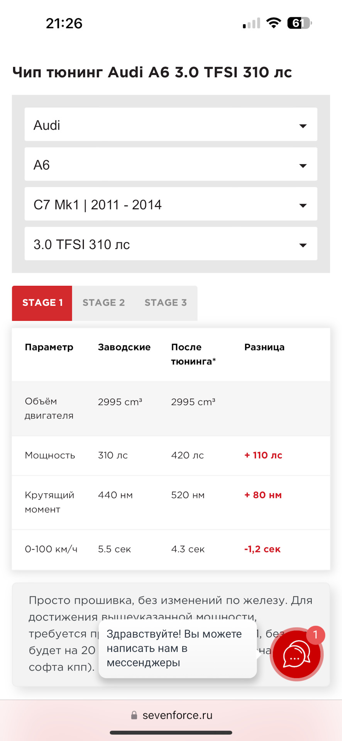Tap the page title heading
342x741 pixels.
[x=152, y=72]
